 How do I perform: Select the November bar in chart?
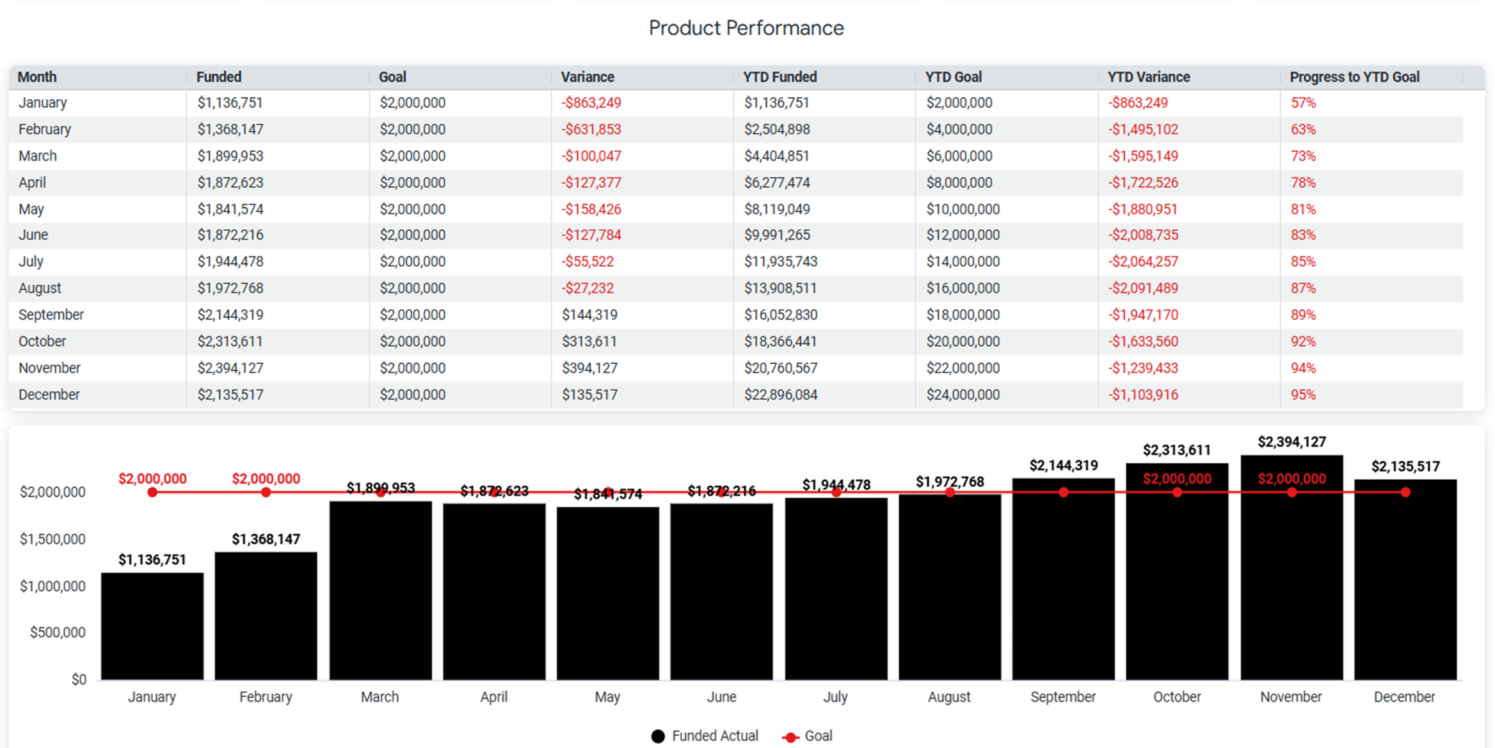coord(1291,576)
